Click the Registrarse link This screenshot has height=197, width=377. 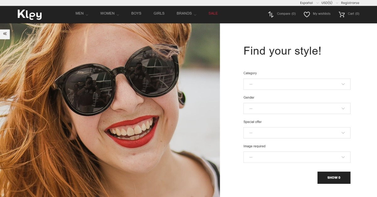(x=350, y=3)
